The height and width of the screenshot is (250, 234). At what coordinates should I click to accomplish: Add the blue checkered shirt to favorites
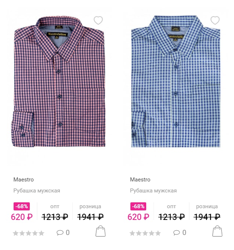point(215,21)
